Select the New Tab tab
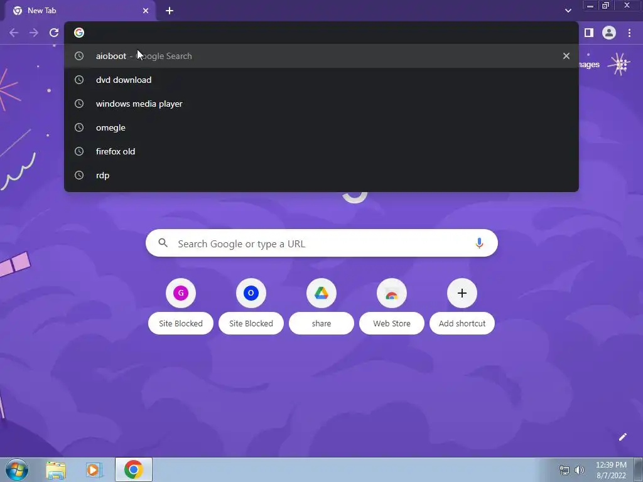 pos(80,11)
